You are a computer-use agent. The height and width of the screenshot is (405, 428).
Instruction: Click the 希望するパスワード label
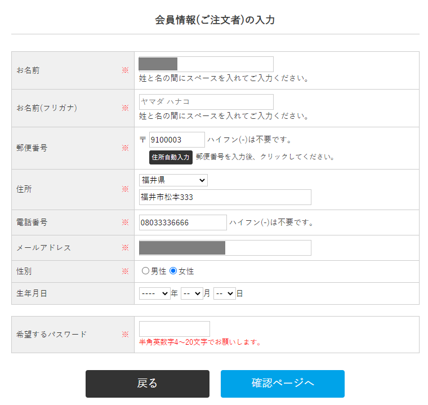pyautogui.click(x=52, y=334)
